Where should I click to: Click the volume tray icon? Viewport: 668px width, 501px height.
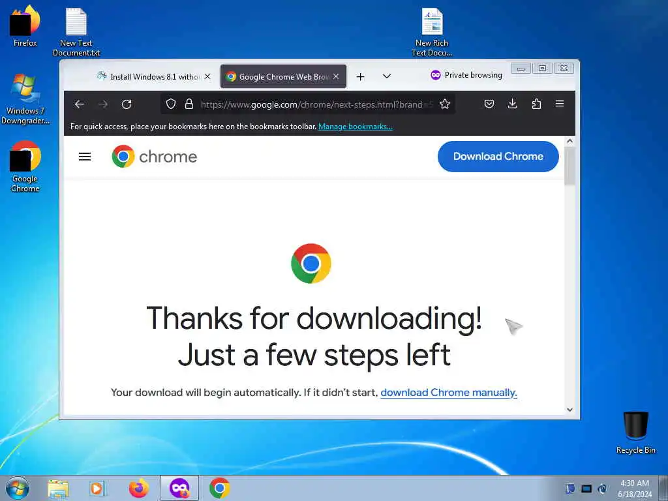[602, 488]
